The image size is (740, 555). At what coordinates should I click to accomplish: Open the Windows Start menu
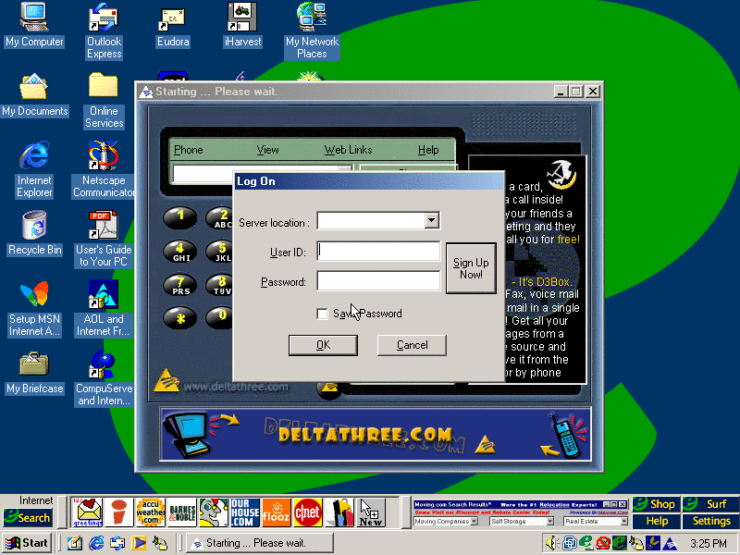(x=27, y=543)
